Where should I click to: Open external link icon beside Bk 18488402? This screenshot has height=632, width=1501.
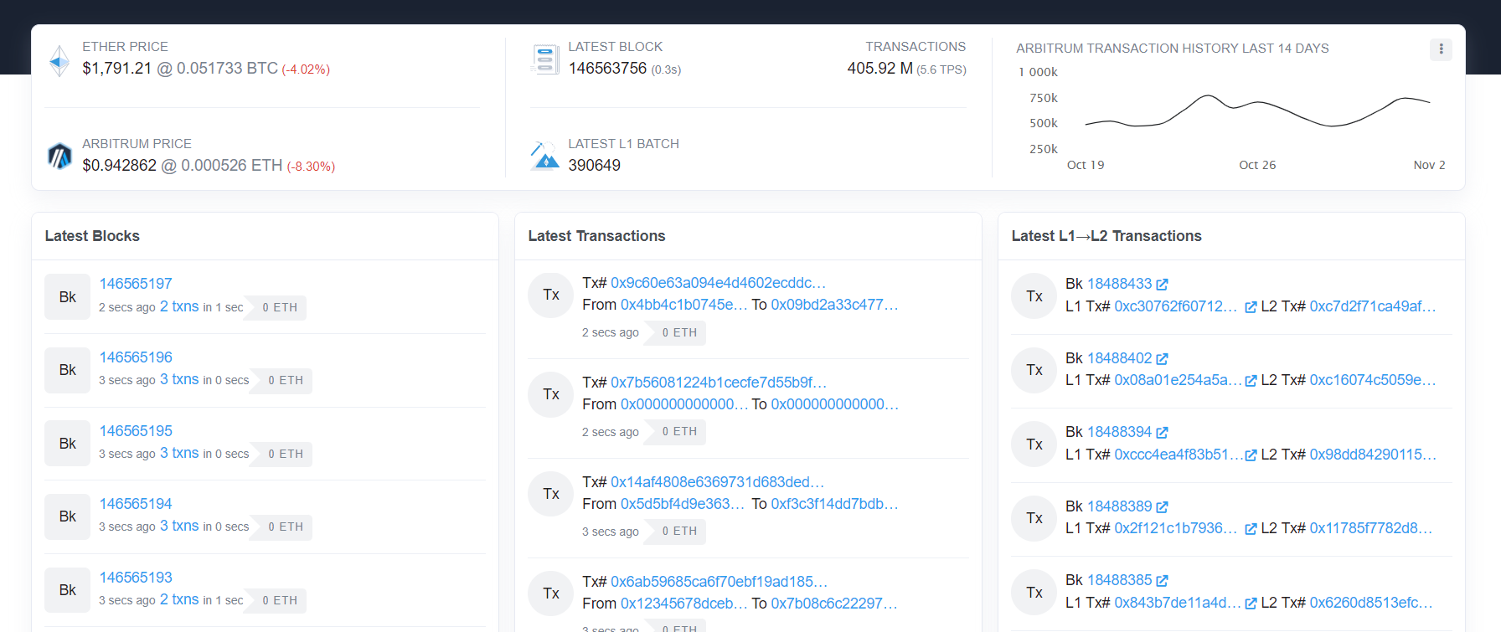pyautogui.click(x=1162, y=358)
